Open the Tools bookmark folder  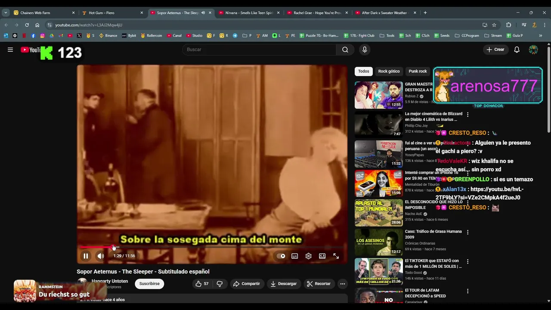point(387,36)
